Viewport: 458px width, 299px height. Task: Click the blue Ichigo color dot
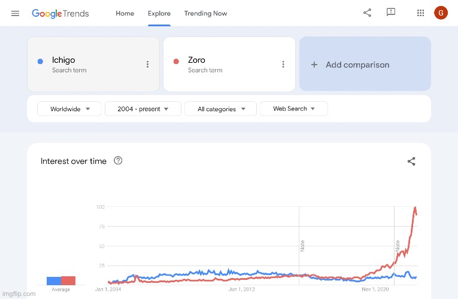click(40, 61)
